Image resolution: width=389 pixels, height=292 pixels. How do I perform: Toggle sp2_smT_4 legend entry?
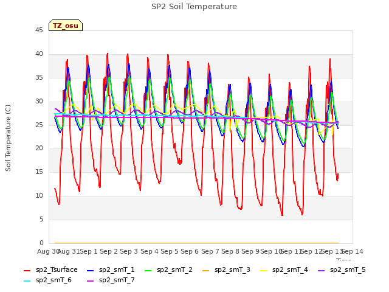(284, 270)
